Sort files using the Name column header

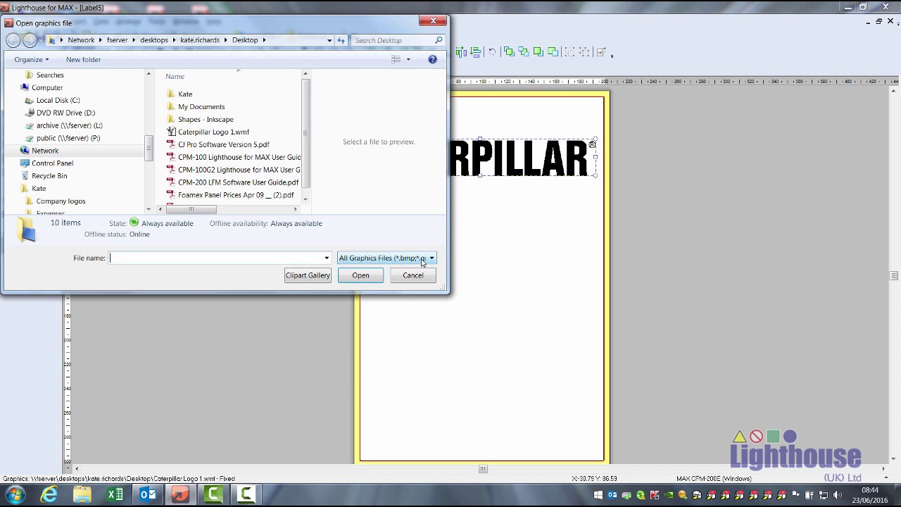[175, 76]
